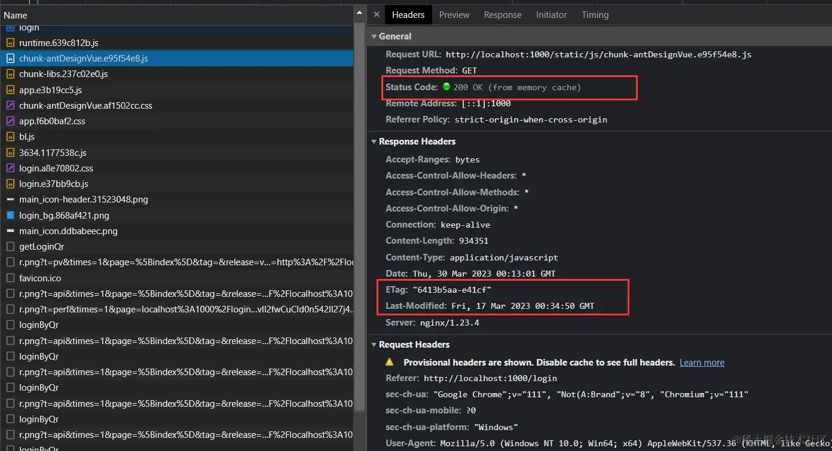The image size is (832, 451).
Task: Switch to the Preview tab
Action: coord(454,15)
